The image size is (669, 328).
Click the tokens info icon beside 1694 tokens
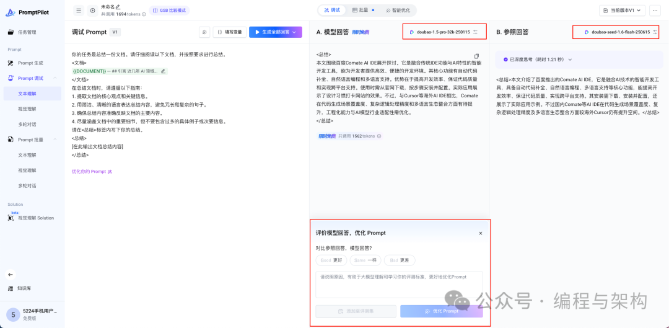click(144, 14)
